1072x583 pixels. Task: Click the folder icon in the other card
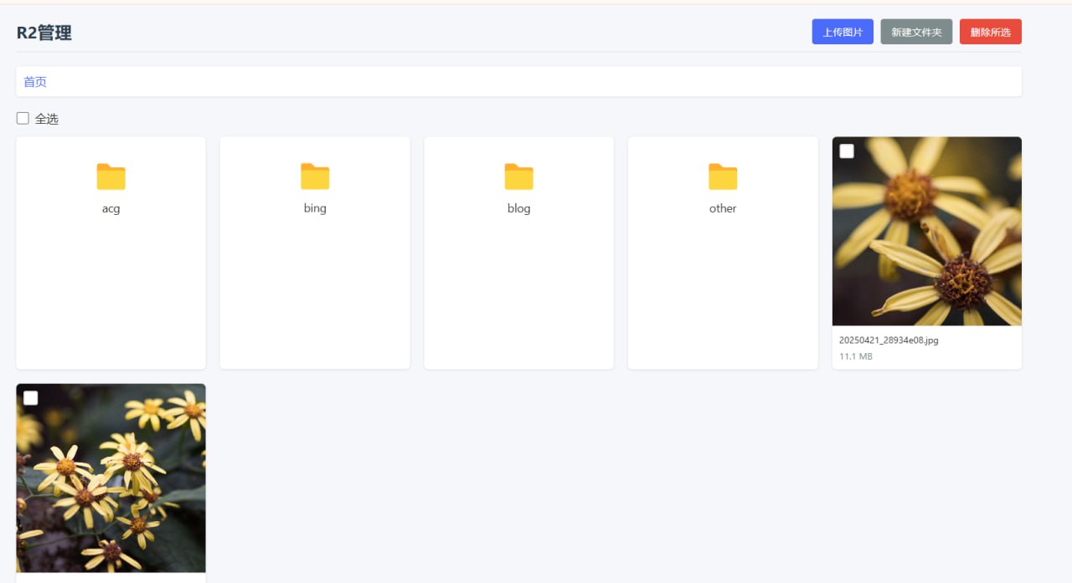722,176
